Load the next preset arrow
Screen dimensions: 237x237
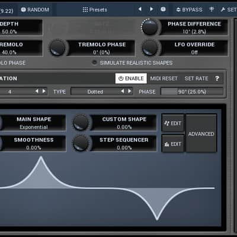point(151,9)
